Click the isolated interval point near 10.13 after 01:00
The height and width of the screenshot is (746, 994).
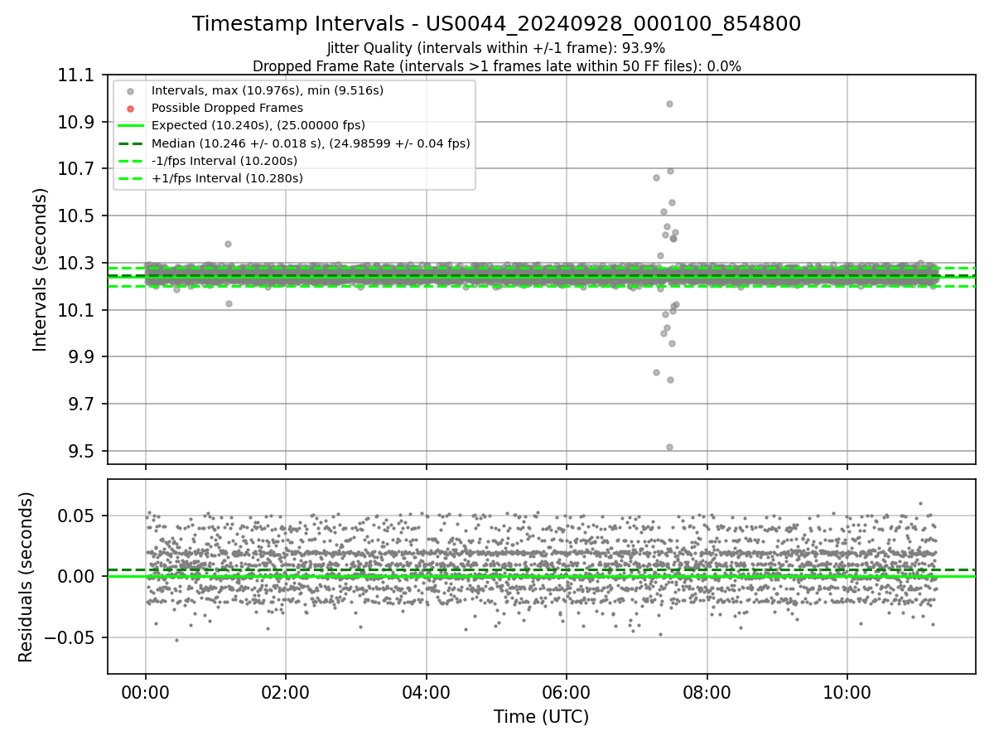click(x=229, y=303)
